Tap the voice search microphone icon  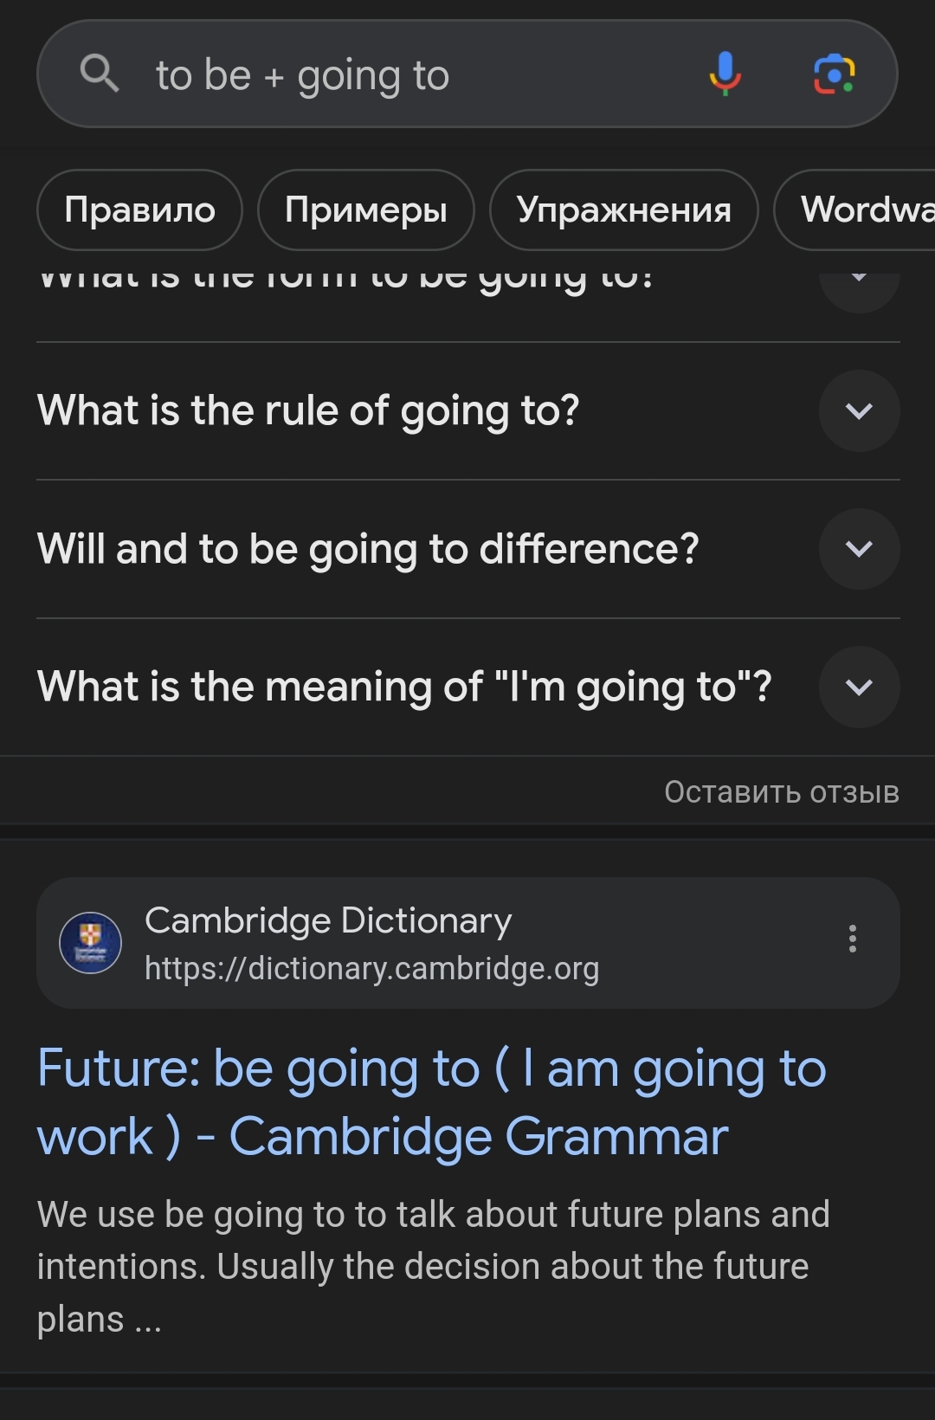coord(725,74)
